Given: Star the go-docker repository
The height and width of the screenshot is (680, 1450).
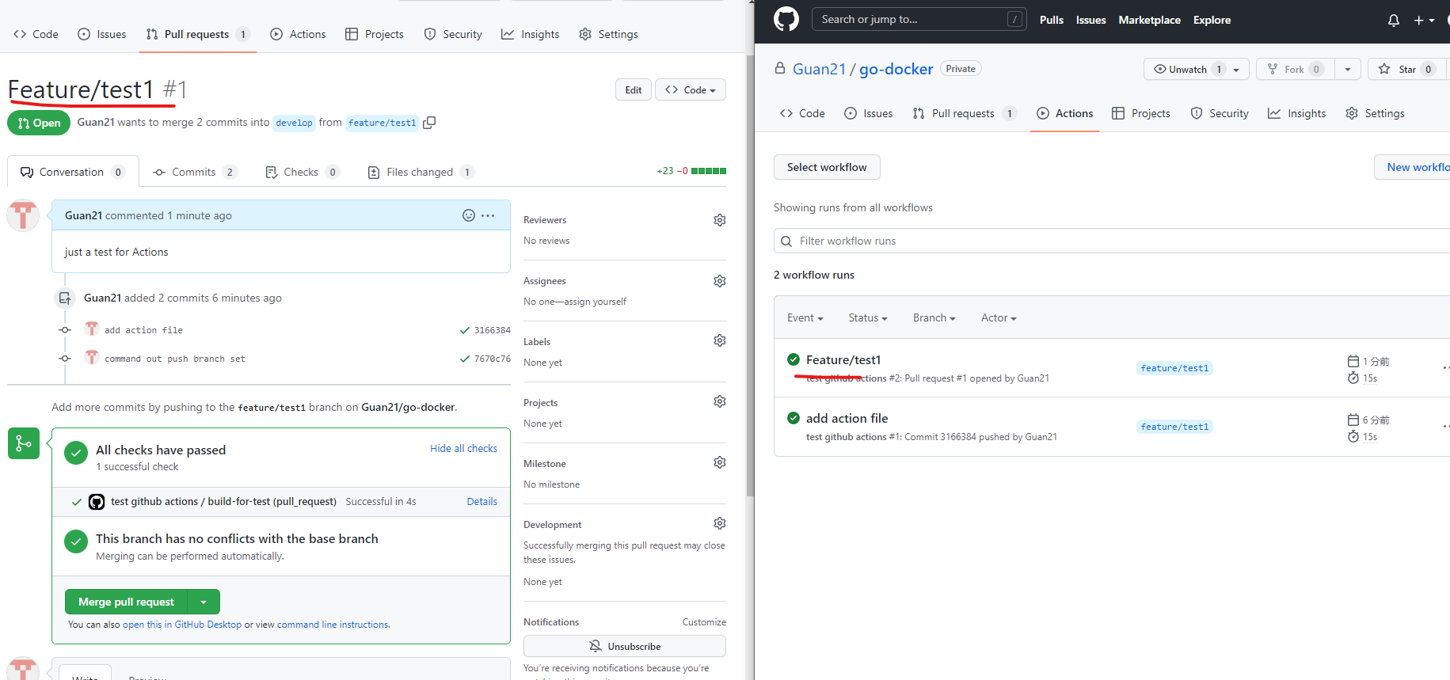Looking at the screenshot, I should 1407,69.
